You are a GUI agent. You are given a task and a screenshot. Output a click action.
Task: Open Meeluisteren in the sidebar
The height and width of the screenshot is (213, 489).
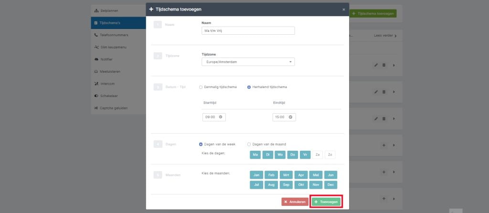pos(118,71)
